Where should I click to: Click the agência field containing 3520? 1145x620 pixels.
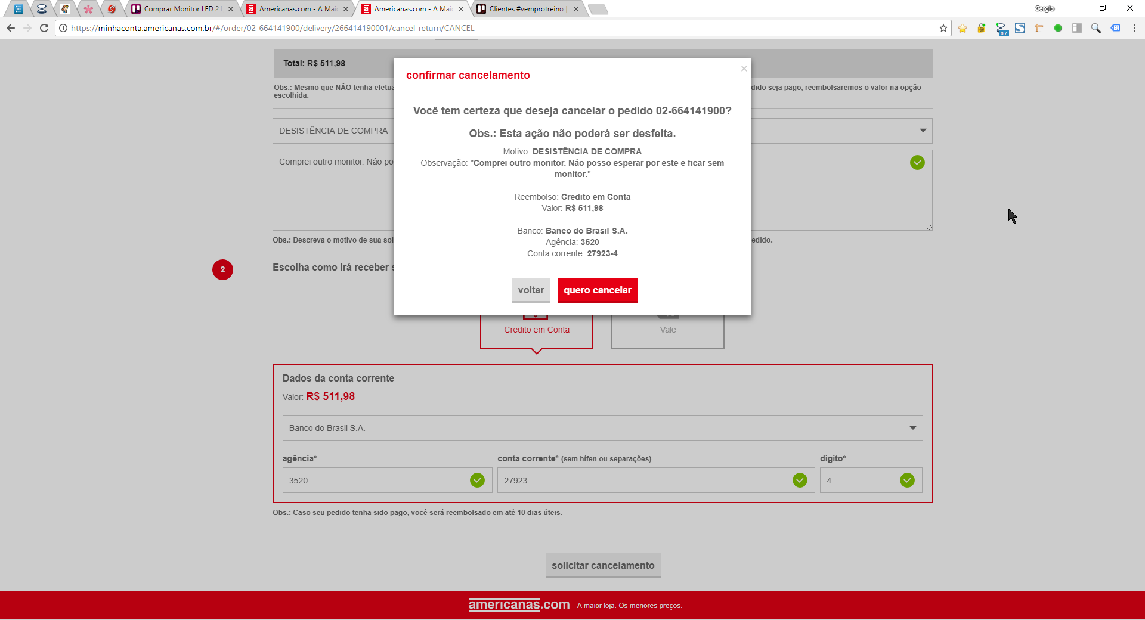tap(387, 480)
